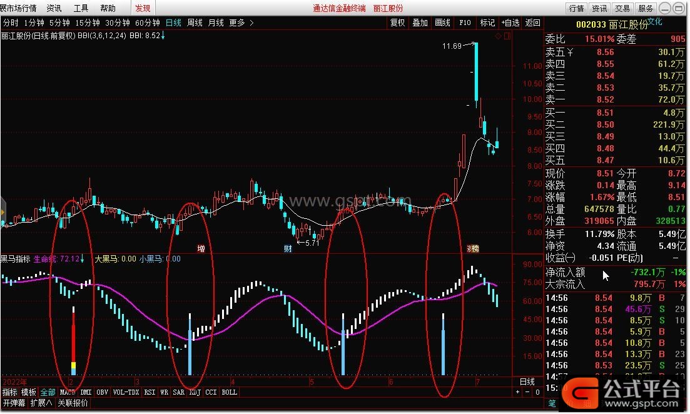Open the 发现 tab
This screenshot has height=414, width=690.
[143, 8]
